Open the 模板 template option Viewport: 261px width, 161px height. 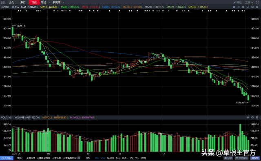[20, 158]
